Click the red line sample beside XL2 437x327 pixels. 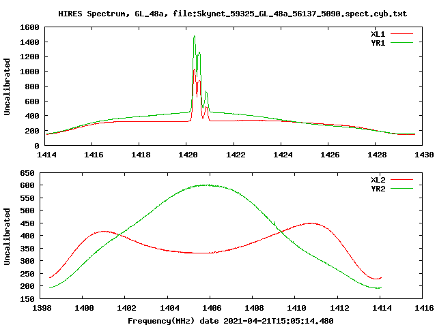[x=401, y=180]
